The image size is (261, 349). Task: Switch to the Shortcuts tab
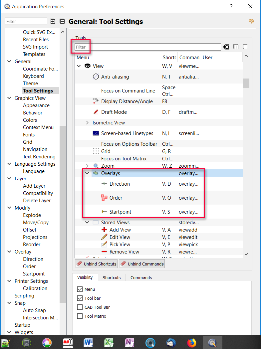point(112,277)
